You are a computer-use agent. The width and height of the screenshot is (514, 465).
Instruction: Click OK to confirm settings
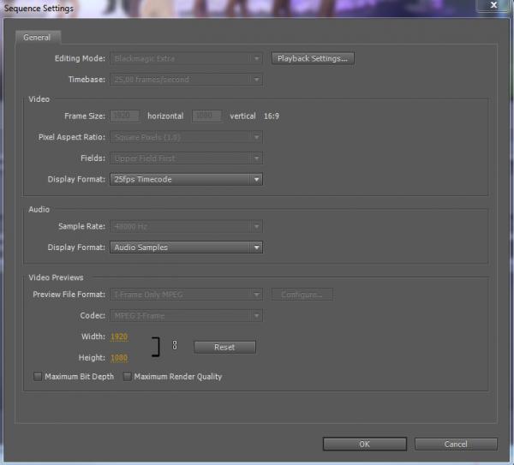(364, 444)
